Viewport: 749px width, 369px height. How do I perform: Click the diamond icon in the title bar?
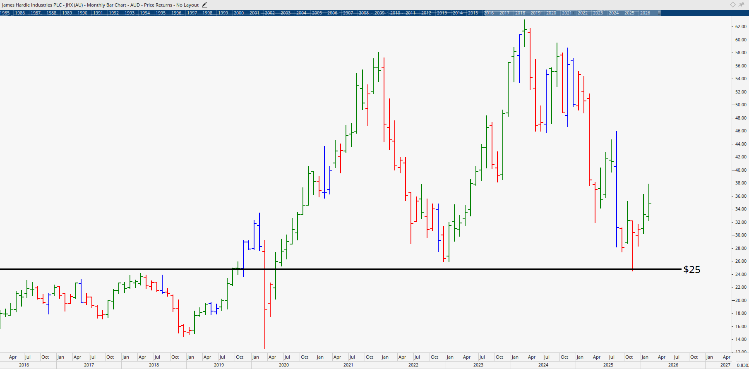(x=732, y=5)
